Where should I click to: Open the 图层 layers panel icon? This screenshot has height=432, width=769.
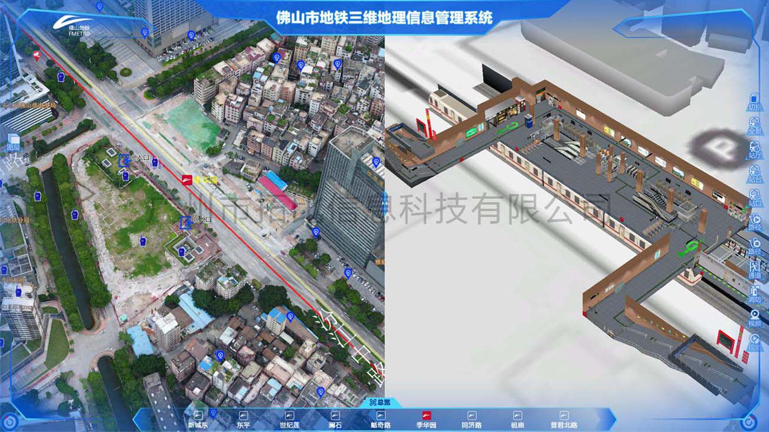pyautogui.click(x=13, y=142)
